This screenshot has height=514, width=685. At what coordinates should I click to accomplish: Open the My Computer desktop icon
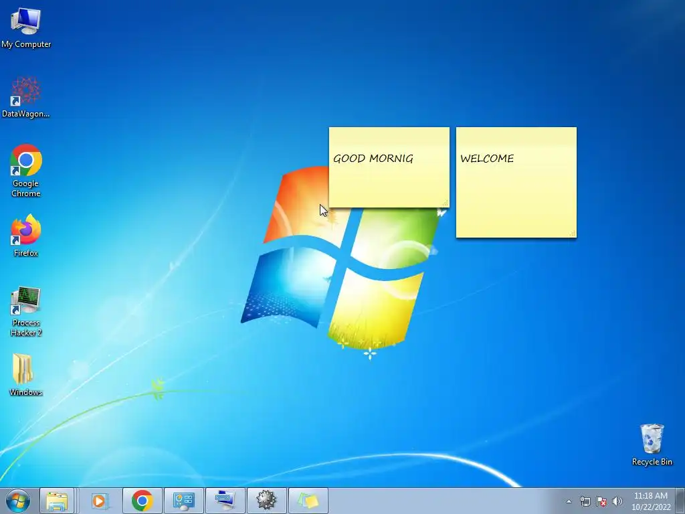pos(26,27)
